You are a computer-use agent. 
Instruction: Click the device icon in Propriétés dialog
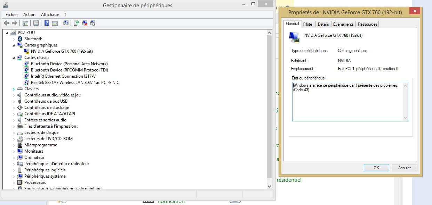[294, 36]
